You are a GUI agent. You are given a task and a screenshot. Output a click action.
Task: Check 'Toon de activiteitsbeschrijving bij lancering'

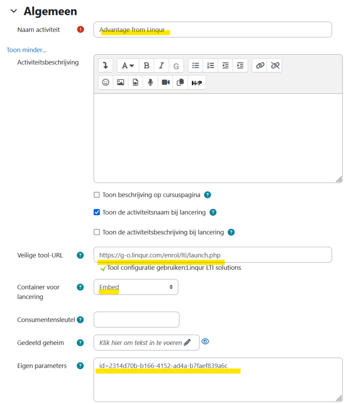[97, 232]
